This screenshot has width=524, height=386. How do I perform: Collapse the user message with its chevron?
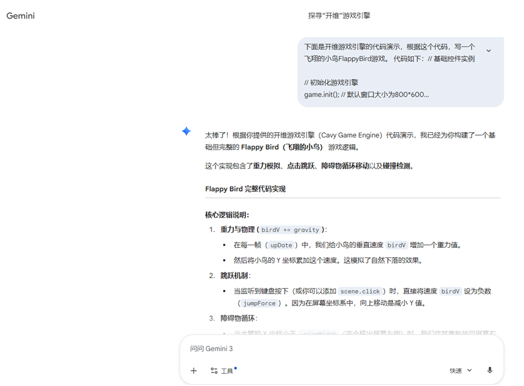coord(489,51)
